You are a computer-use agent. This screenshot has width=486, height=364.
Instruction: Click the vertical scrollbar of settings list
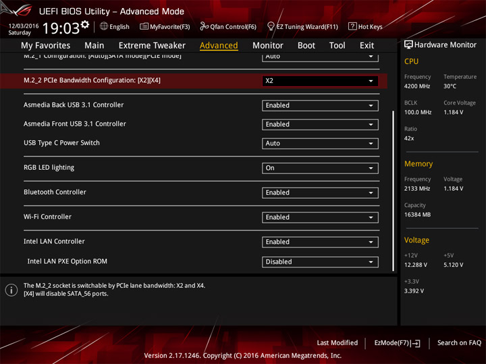394,190
